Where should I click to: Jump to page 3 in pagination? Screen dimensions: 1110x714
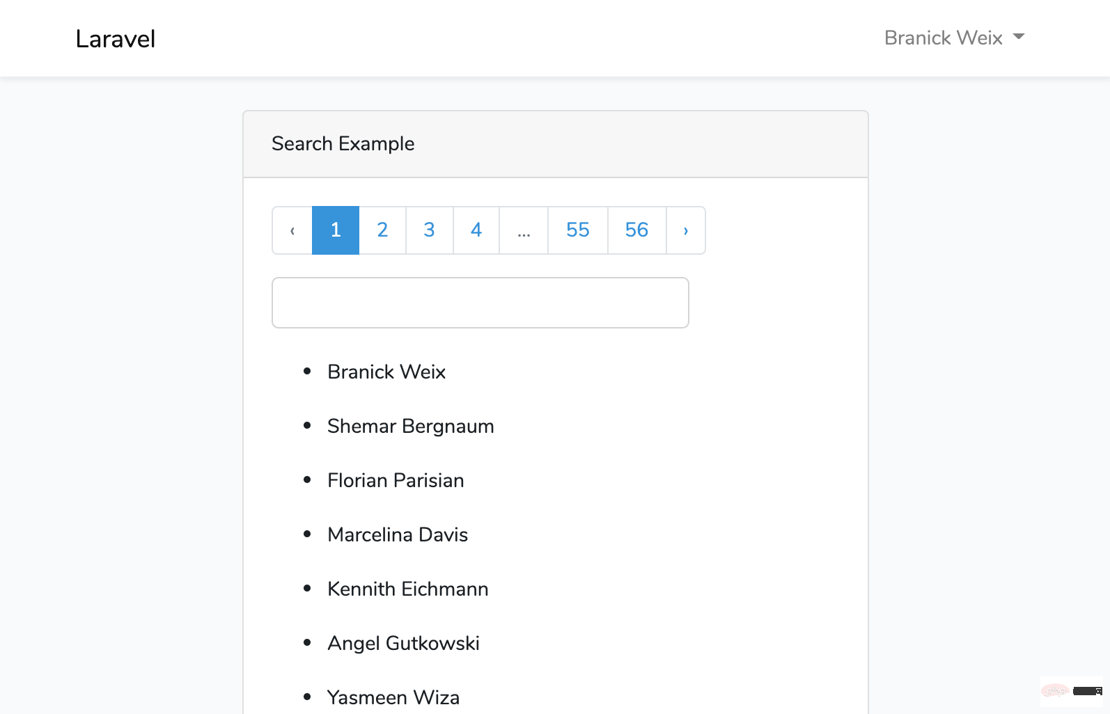click(429, 230)
